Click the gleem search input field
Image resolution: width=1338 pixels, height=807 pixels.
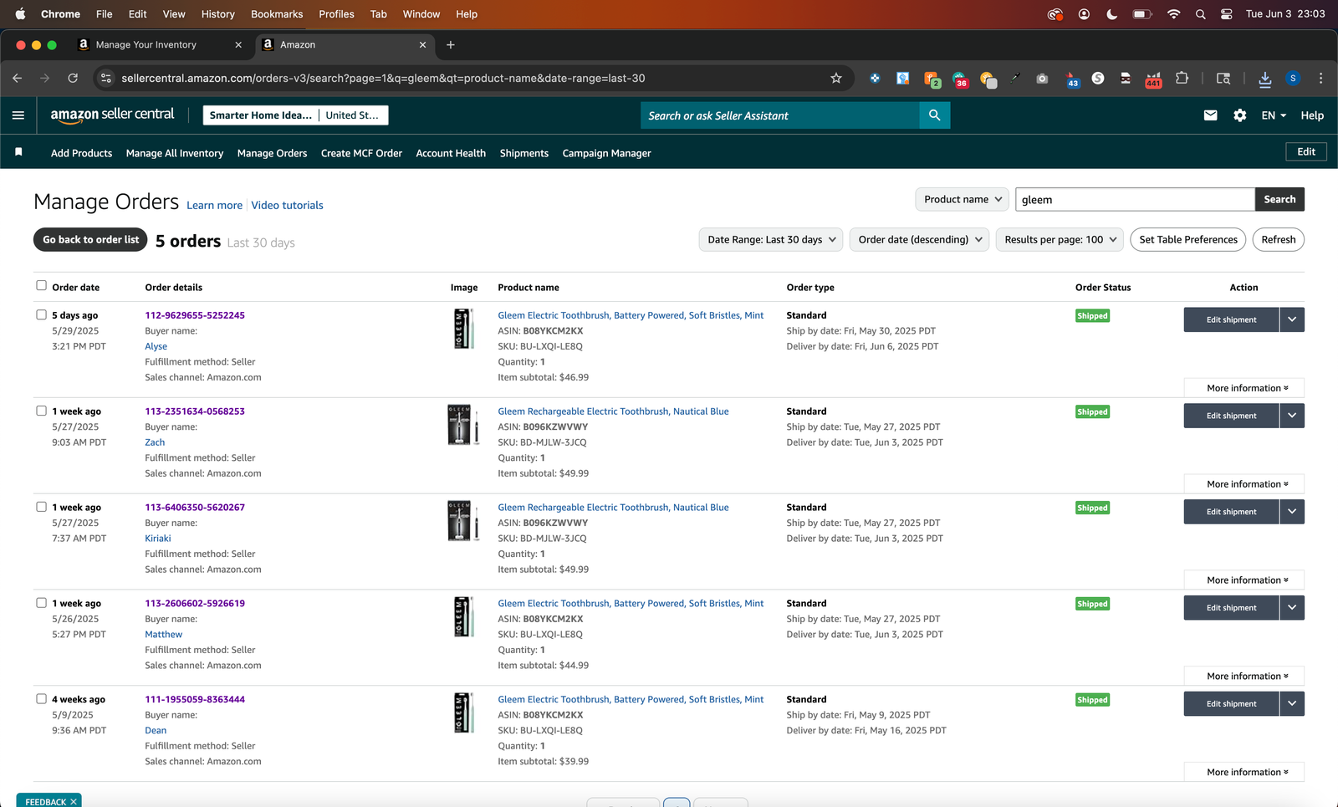point(1135,199)
